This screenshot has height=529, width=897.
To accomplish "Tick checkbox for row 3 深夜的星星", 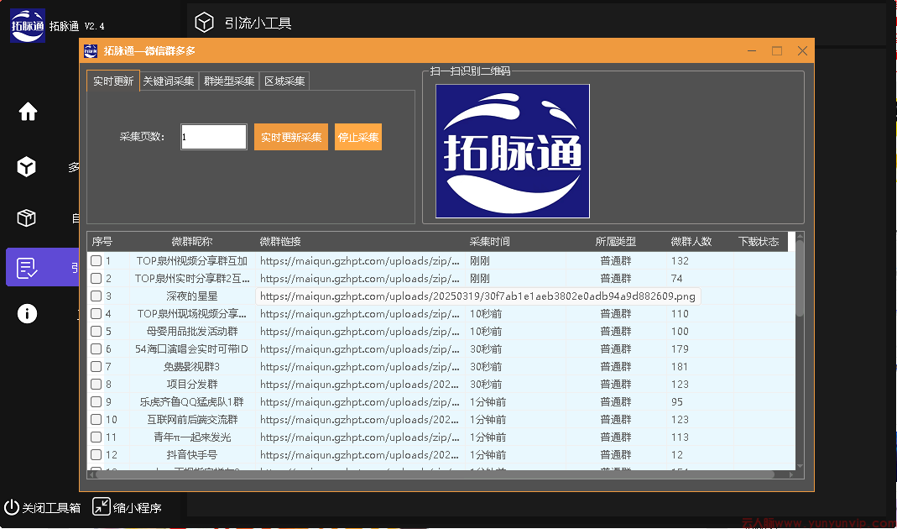I will pos(96,296).
